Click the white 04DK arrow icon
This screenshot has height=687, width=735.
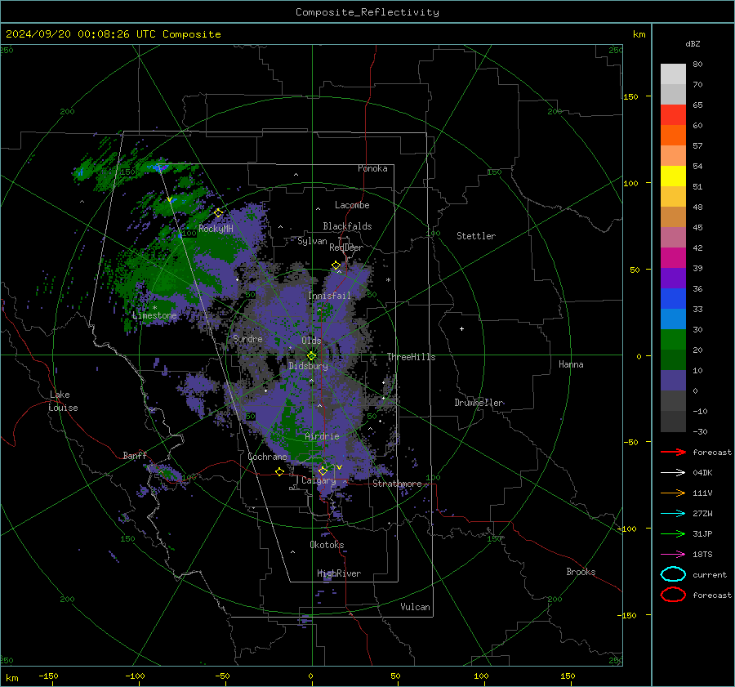(x=673, y=472)
